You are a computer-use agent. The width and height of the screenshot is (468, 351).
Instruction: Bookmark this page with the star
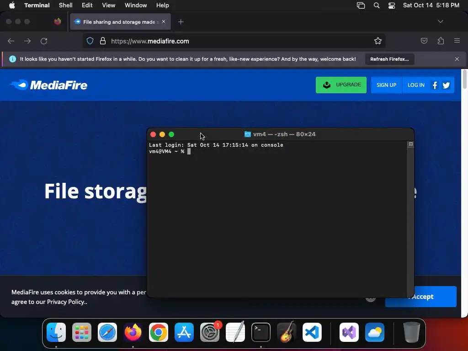378,41
